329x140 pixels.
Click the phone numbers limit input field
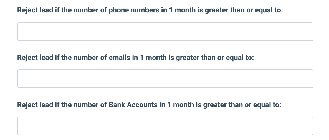(x=165, y=32)
